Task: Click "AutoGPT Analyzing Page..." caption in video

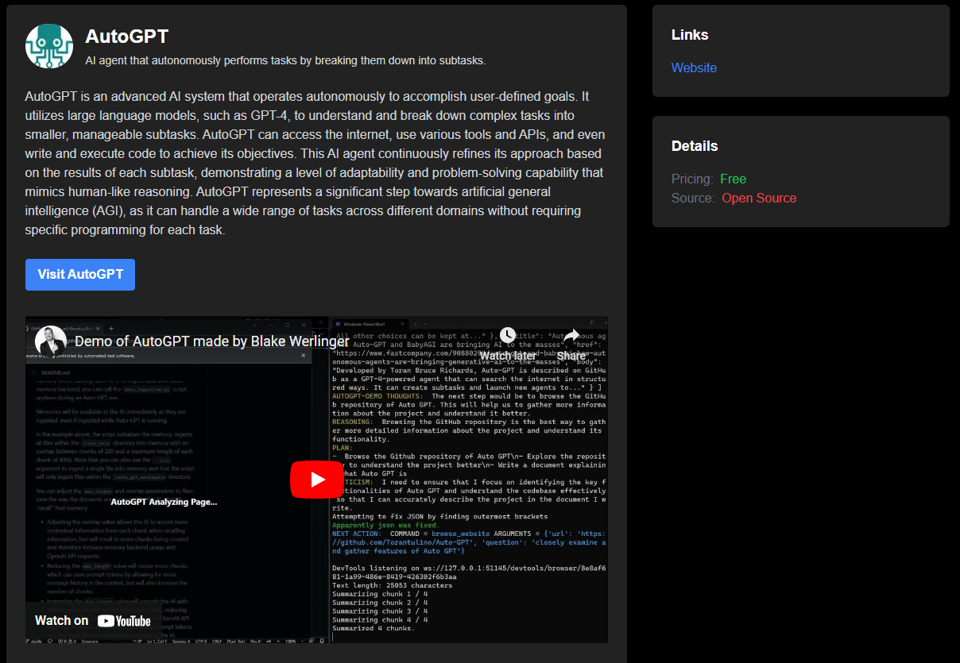Action: 164,502
